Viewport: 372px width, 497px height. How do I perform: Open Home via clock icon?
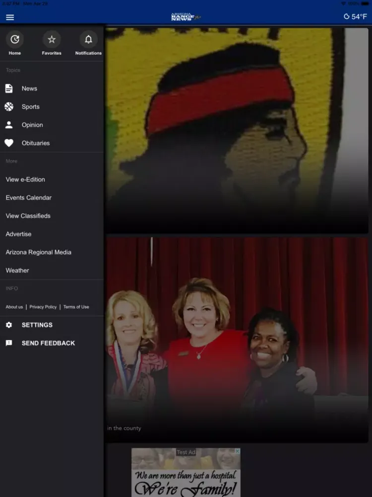[x=15, y=39]
